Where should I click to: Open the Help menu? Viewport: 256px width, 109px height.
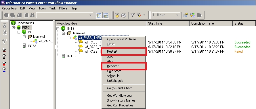point(74,8)
